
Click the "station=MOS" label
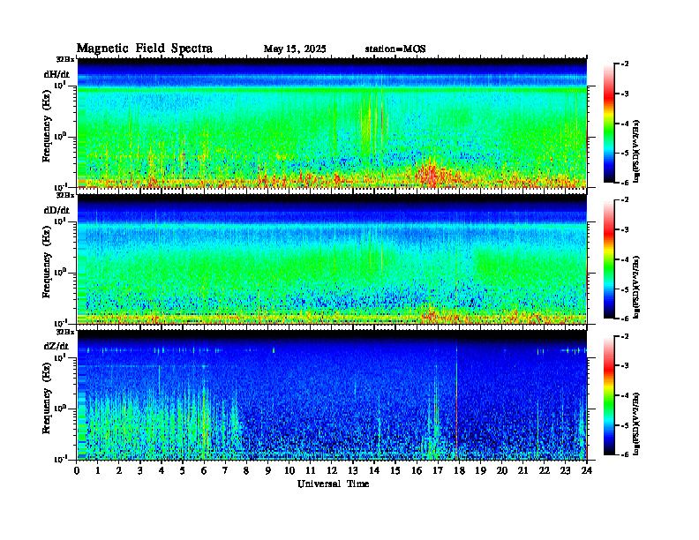pyautogui.click(x=395, y=49)
